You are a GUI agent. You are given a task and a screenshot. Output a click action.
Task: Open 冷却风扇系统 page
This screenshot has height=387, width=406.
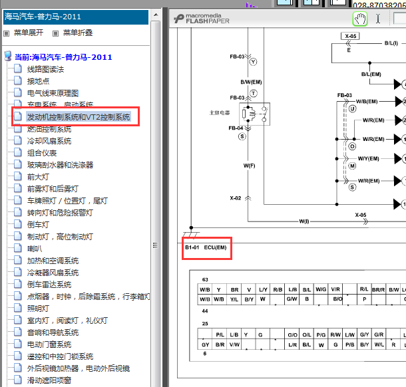[49, 141]
